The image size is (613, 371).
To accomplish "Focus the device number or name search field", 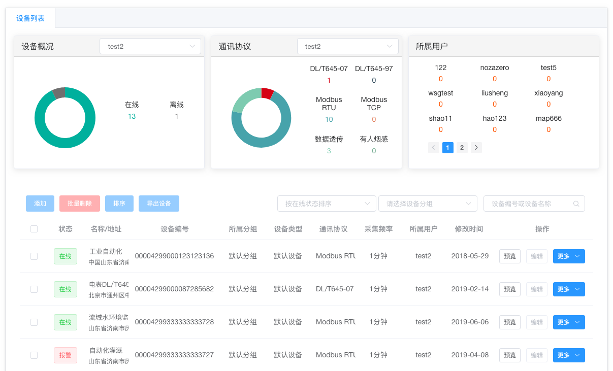I will click(x=534, y=204).
